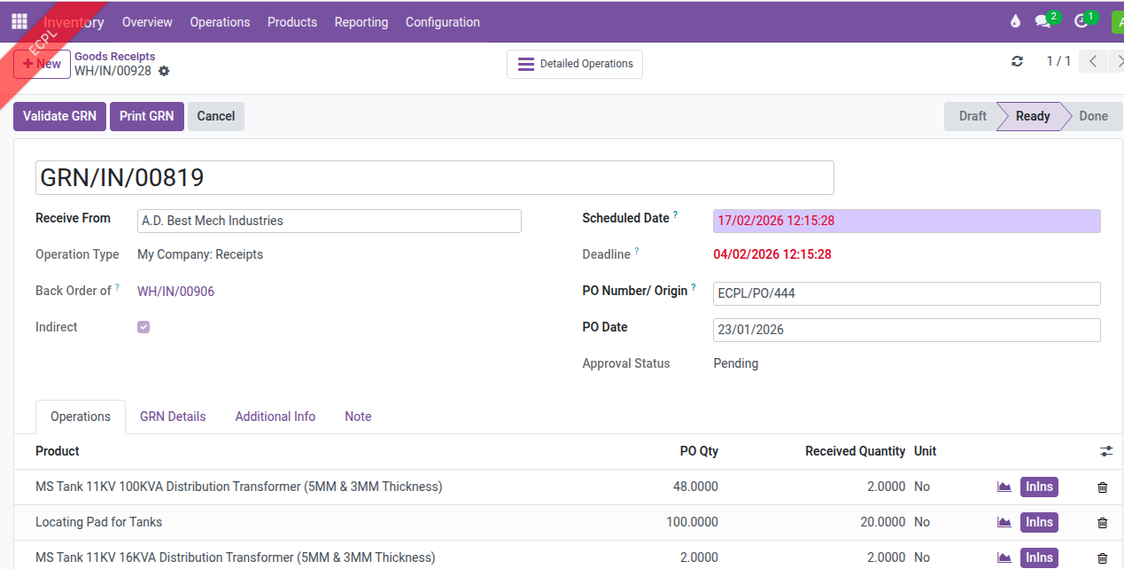Click the Scheduled Date field

[x=905, y=221]
